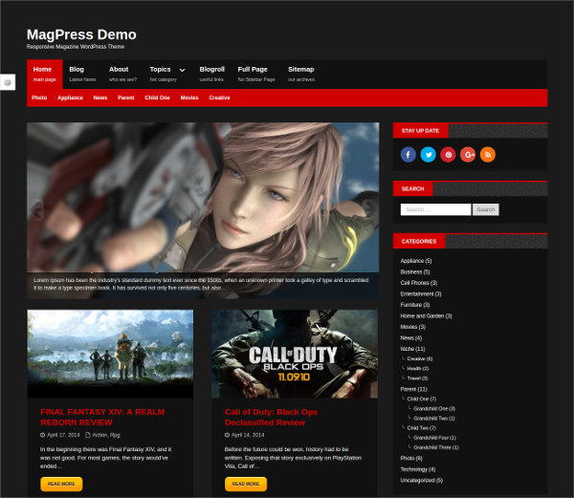
Task: Open the Grandchild One (3) subcategory
Action: pyautogui.click(x=434, y=409)
